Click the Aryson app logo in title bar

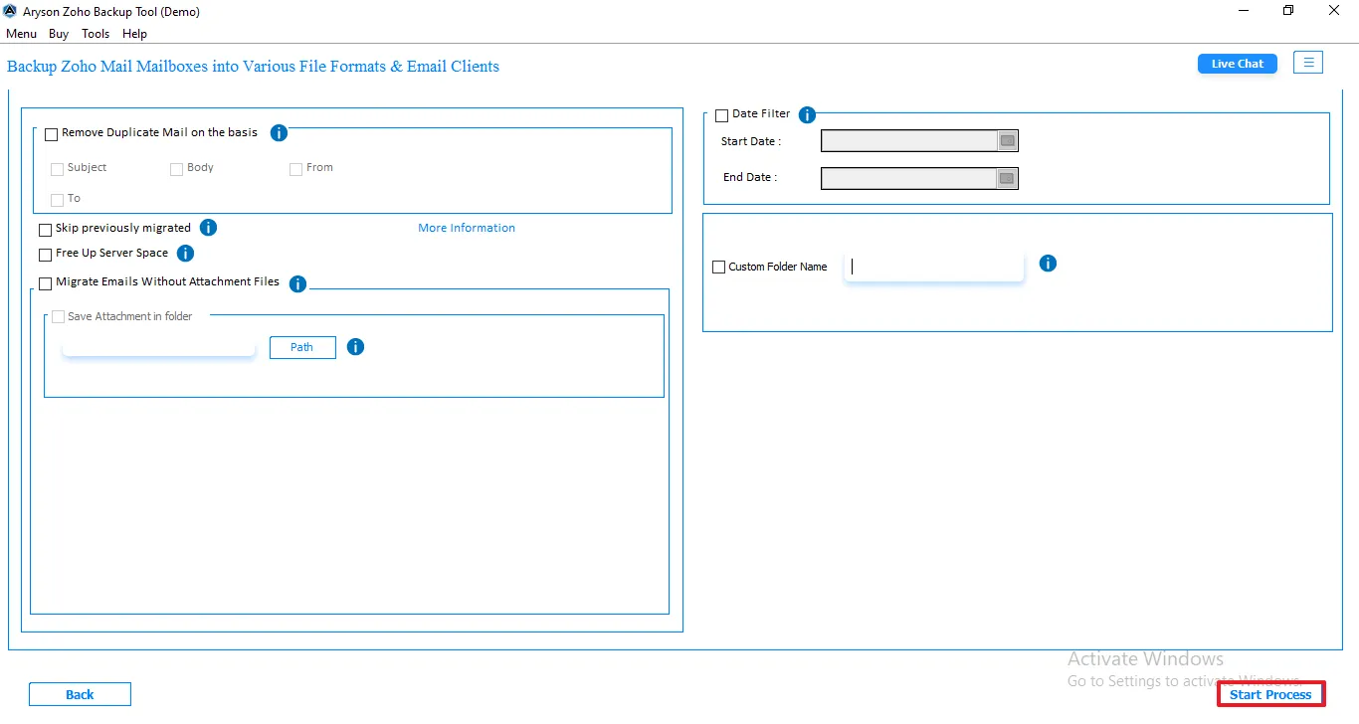click(x=10, y=11)
